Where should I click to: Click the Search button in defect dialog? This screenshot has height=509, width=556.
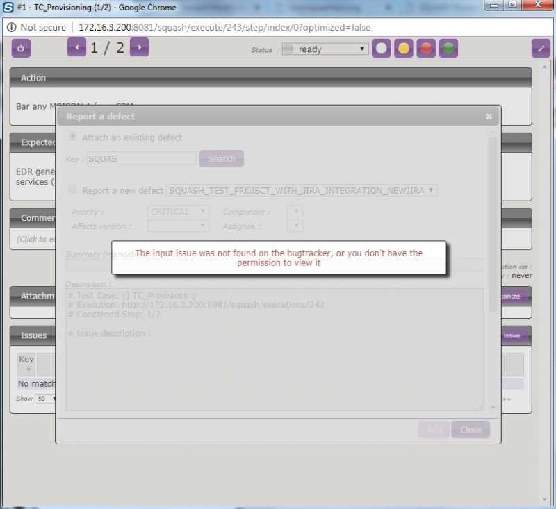[221, 158]
